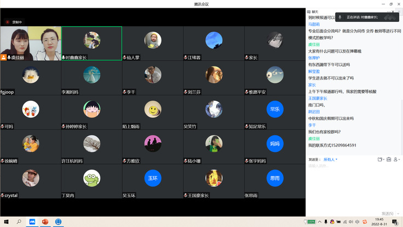Show hidden system tray icons
403x227 pixels.
click(319, 222)
